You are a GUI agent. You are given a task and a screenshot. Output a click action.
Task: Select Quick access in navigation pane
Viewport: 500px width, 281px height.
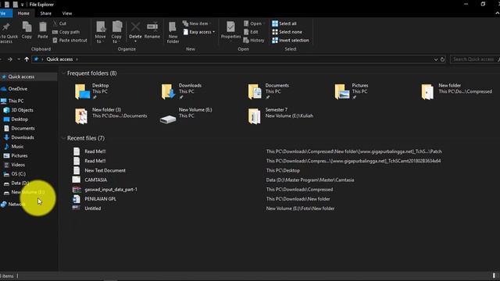click(x=21, y=76)
